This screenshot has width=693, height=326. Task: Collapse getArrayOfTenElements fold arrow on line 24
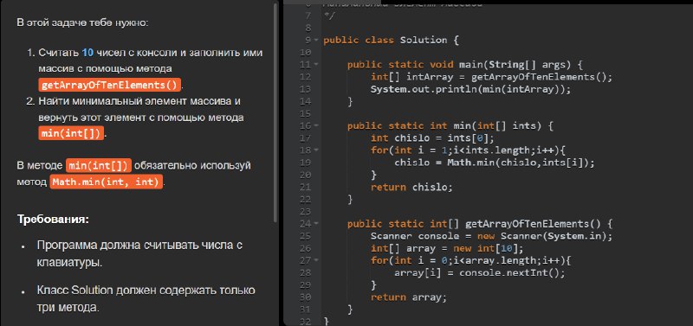[x=316, y=224]
